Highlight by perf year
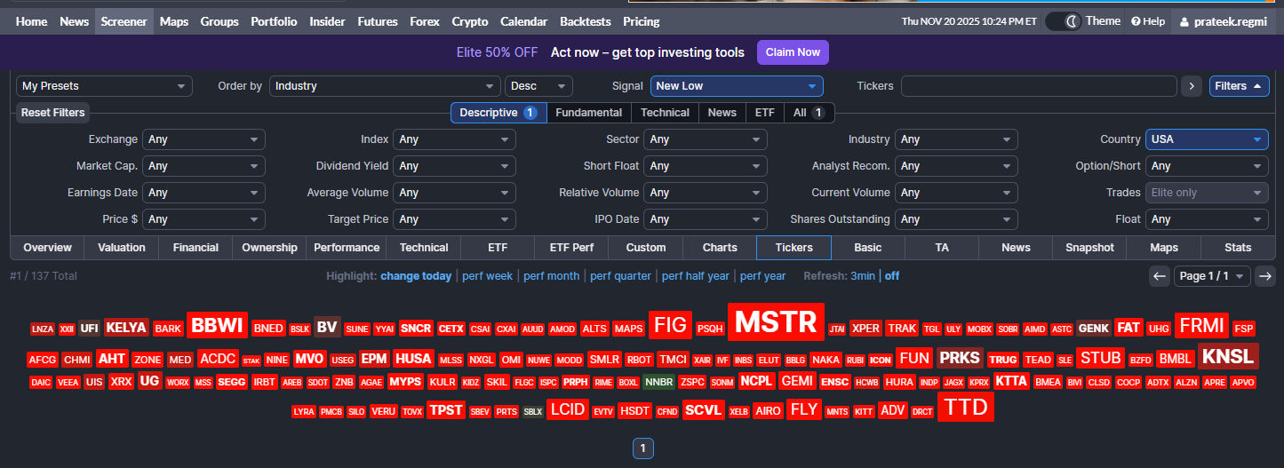 [762, 276]
